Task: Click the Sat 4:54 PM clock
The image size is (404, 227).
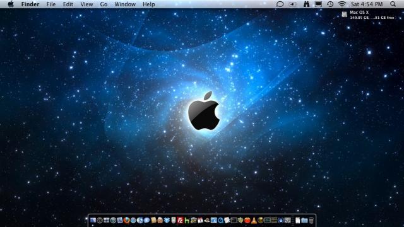Action: coord(367,4)
